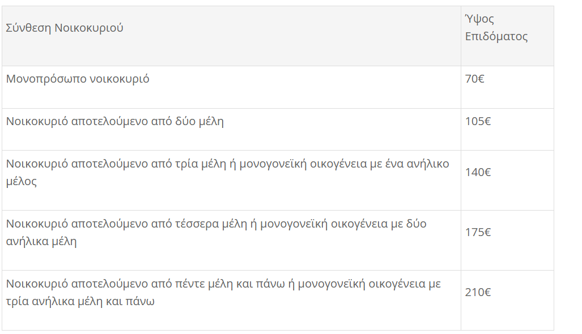The width and height of the screenshot is (582, 334).
Task: Click the word 'Ύψος' in the header
Action: tap(479, 19)
